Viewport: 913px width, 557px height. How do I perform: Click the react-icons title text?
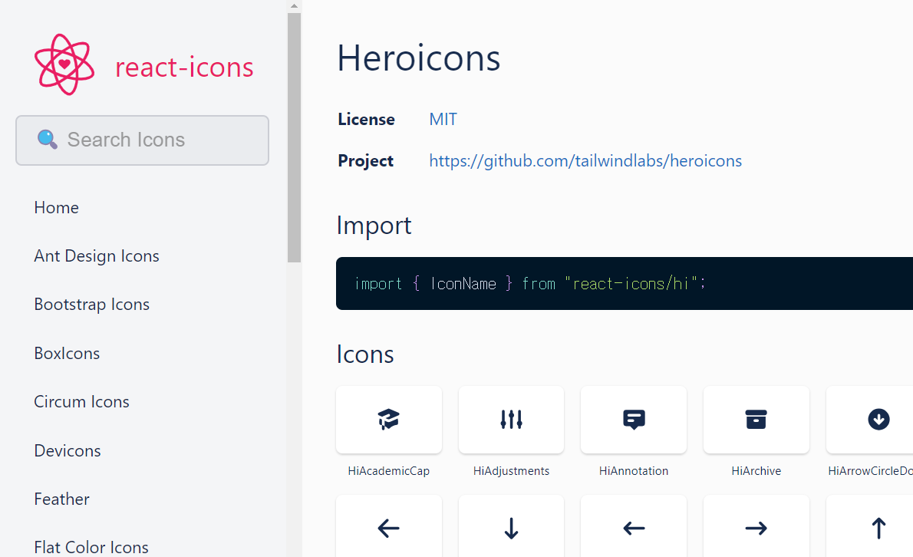[x=184, y=67]
